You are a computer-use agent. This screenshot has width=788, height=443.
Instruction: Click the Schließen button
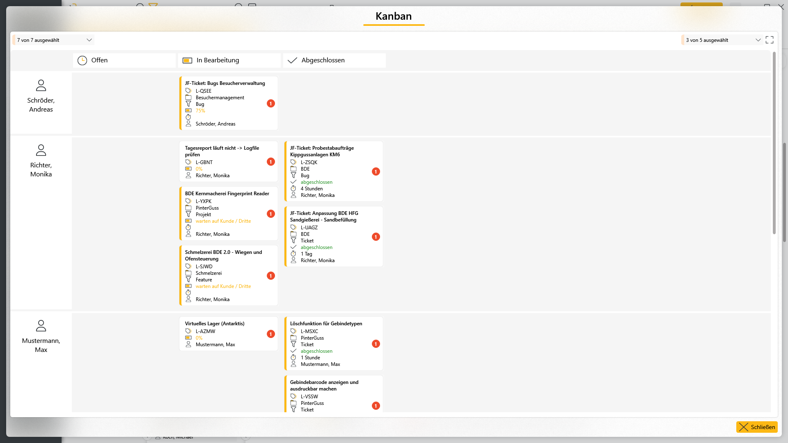pos(757,427)
